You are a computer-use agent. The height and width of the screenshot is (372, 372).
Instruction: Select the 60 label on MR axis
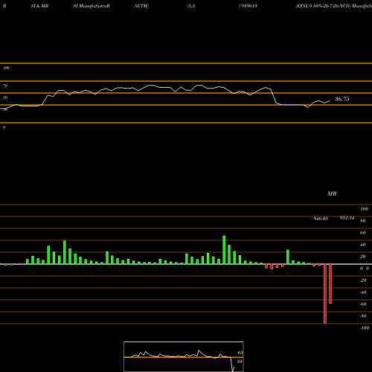pyautogui.click(x=363, y=233)
